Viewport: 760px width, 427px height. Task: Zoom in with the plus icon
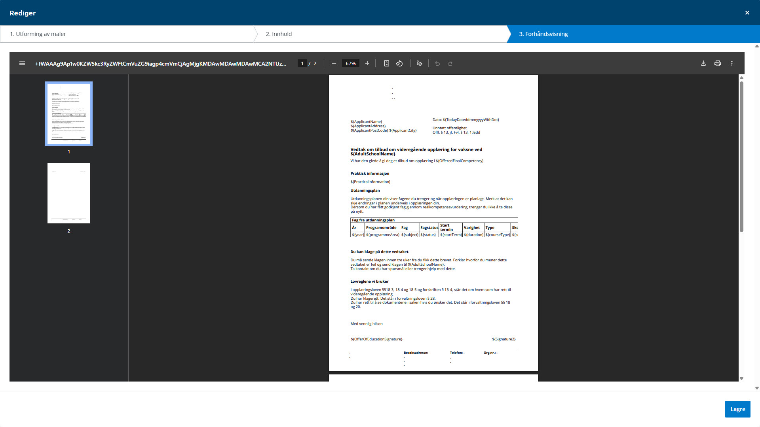coord(367,63)
